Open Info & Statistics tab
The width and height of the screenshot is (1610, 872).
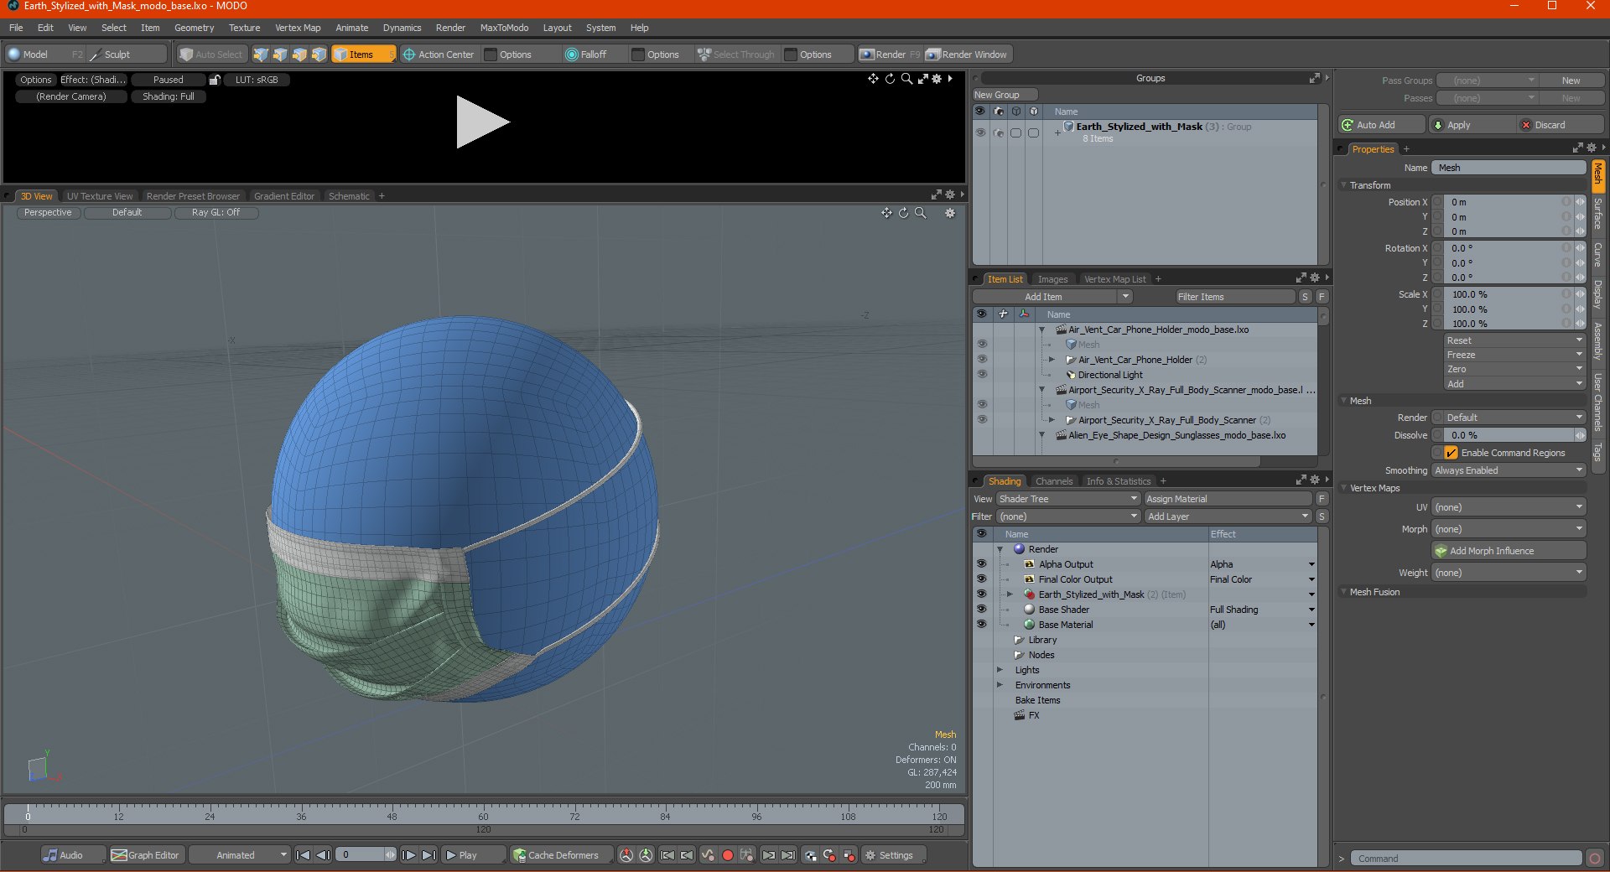click(x=1119, y=481)
